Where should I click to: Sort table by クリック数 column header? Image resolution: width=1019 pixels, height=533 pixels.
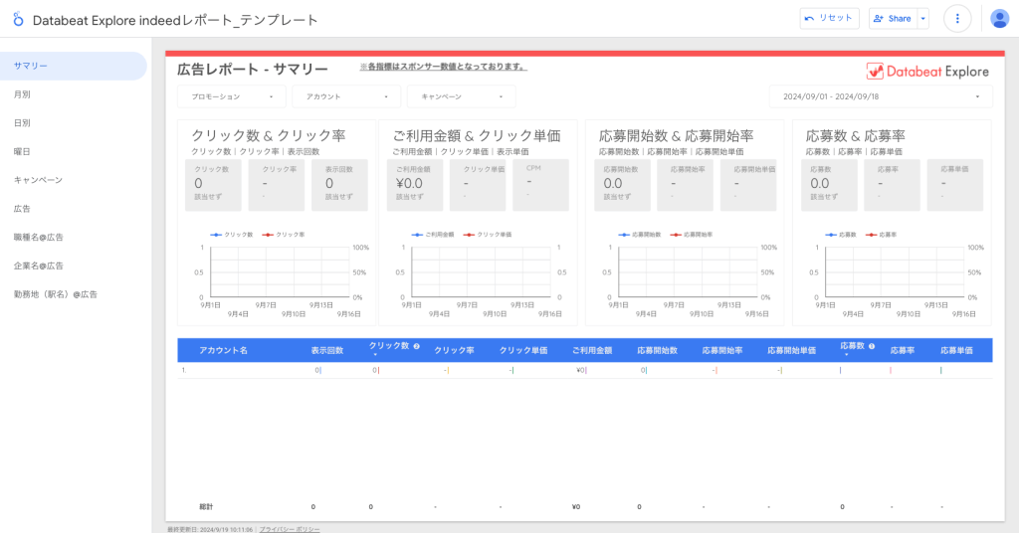click(x=389, y=346)
